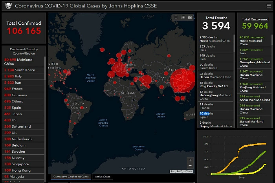Select Mainland China in confirmed cases list
The width and height of the screenshot is (275, 183).
tap(18, 61)
